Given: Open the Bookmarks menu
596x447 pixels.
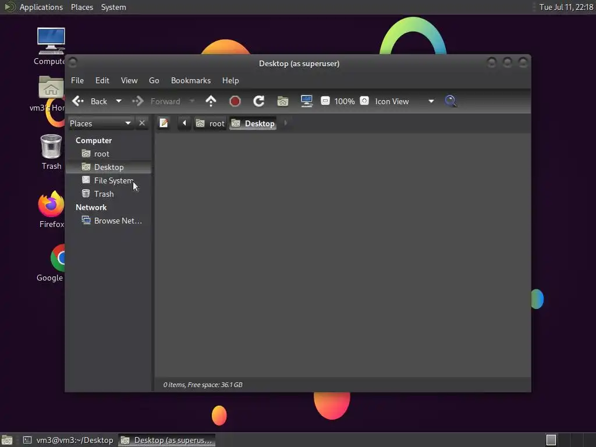Looking at the screenshot, I should (191, 80).
